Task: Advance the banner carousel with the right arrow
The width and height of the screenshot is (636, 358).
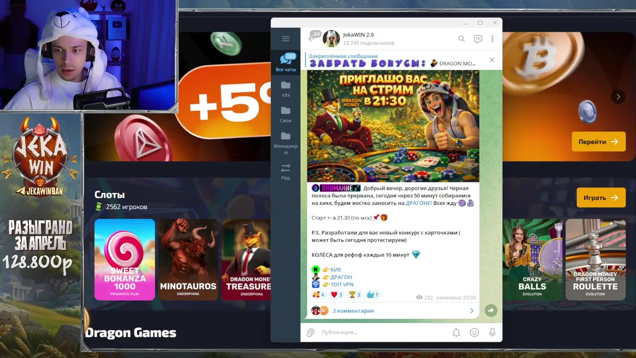Action: (618, 97)
